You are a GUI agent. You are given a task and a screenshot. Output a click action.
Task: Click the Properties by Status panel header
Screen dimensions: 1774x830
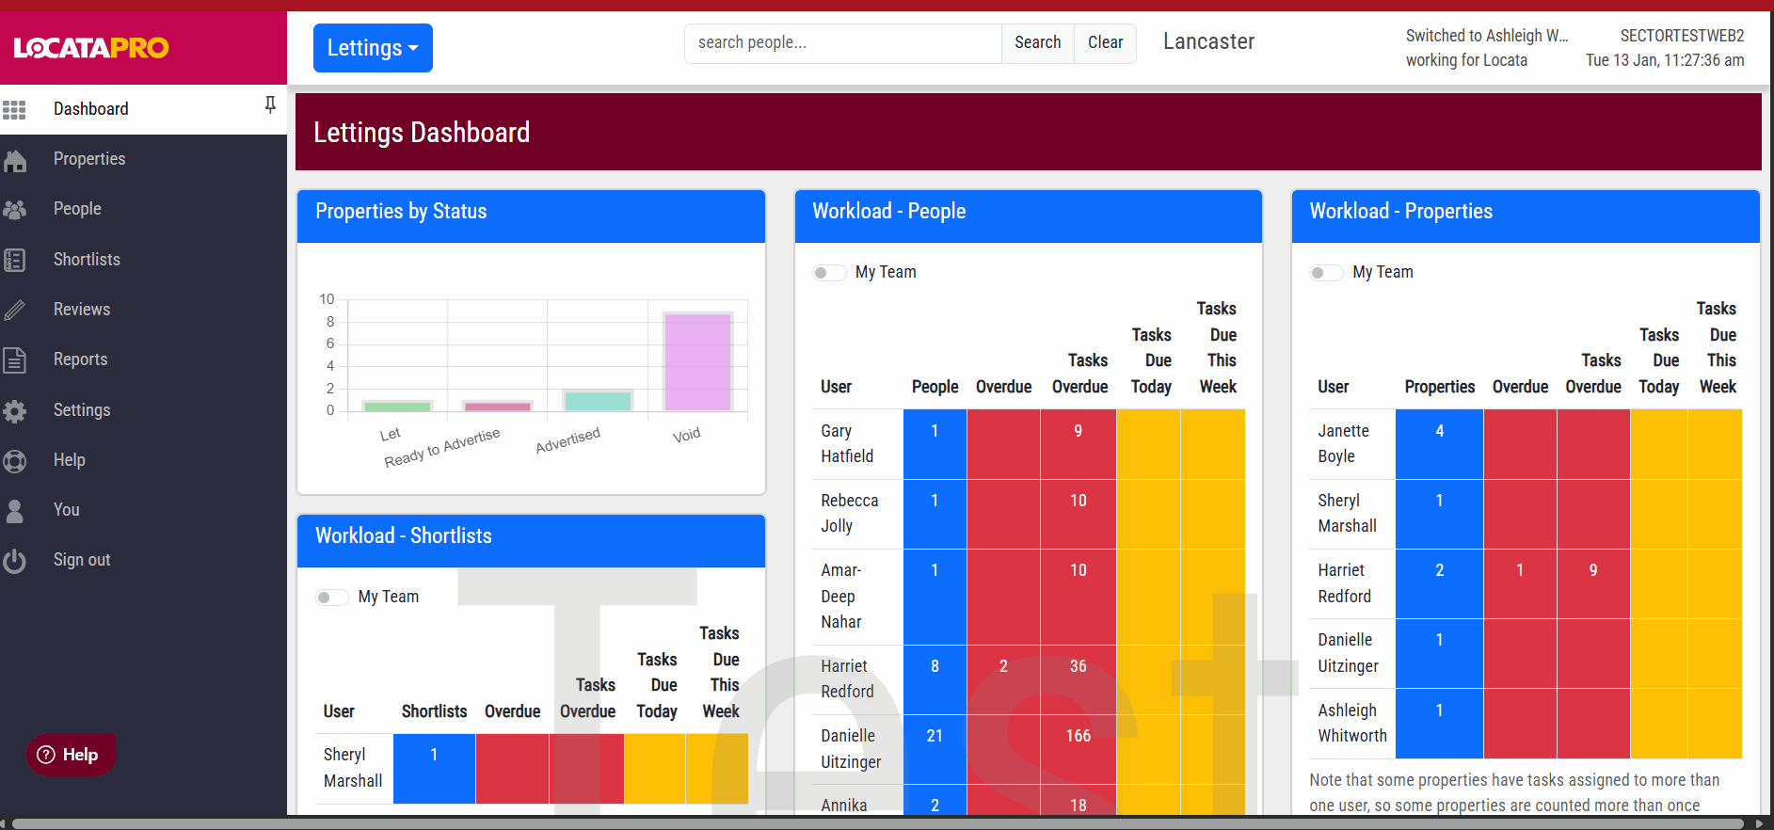pos(531,216)
